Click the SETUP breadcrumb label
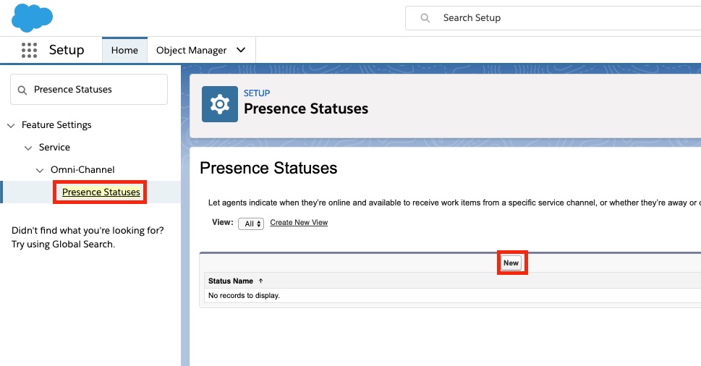Screen dimensions: 701x366 click(x=257, y=93)
